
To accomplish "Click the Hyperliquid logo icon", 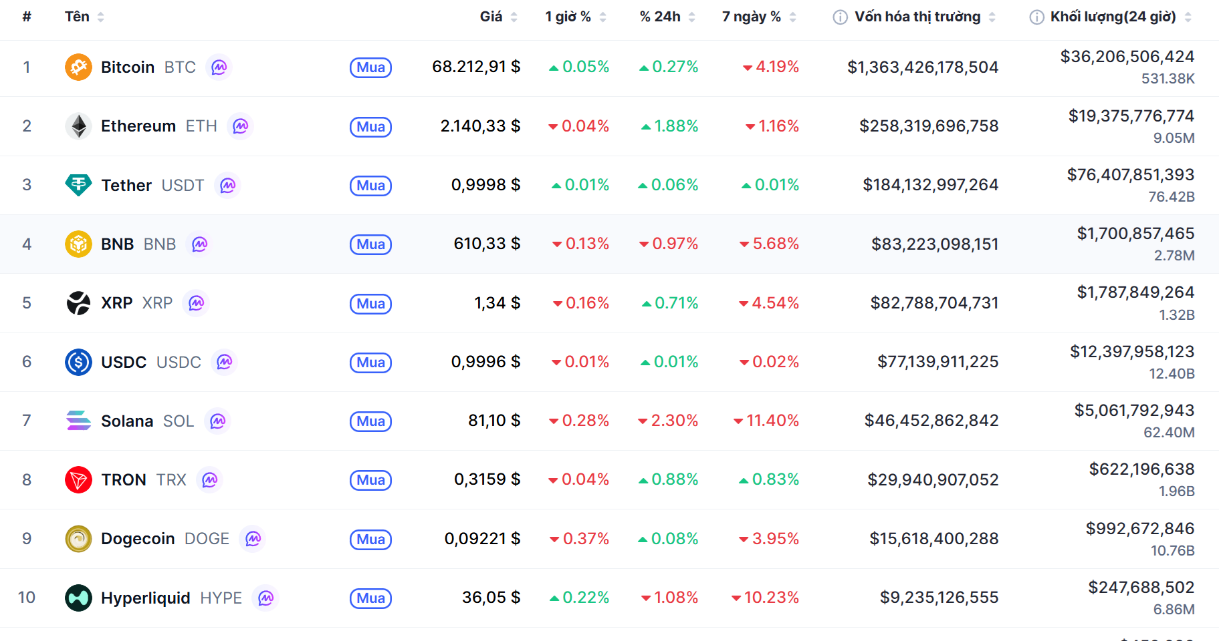I will 78,598.
